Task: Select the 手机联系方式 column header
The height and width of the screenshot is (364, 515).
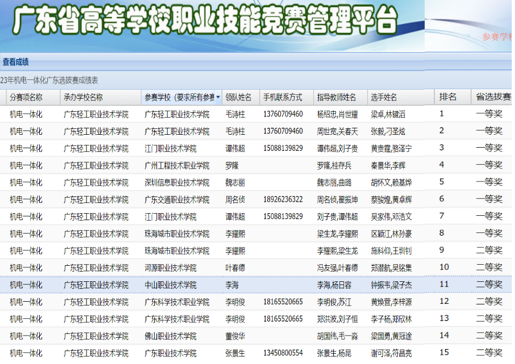Action: [282, 97]
